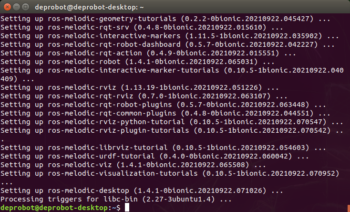Screen dimensions: 350x212
Task: Click the line ros-melodic-rviz-plugin-tutorials
Action: point(172,131)
